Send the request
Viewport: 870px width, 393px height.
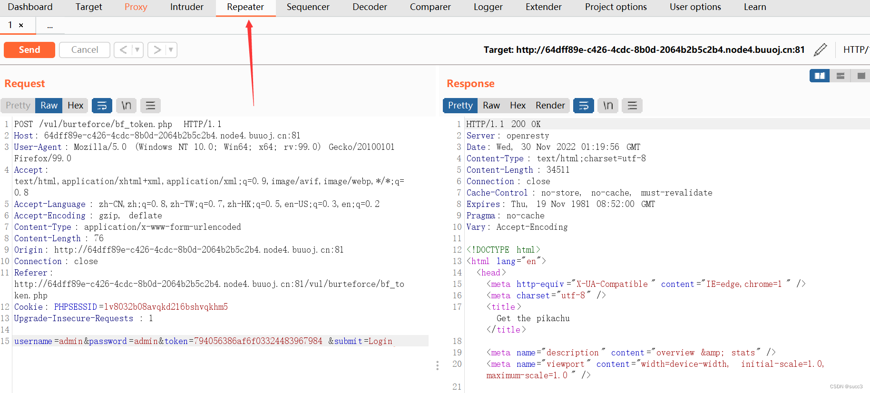[x=29, y=49]
